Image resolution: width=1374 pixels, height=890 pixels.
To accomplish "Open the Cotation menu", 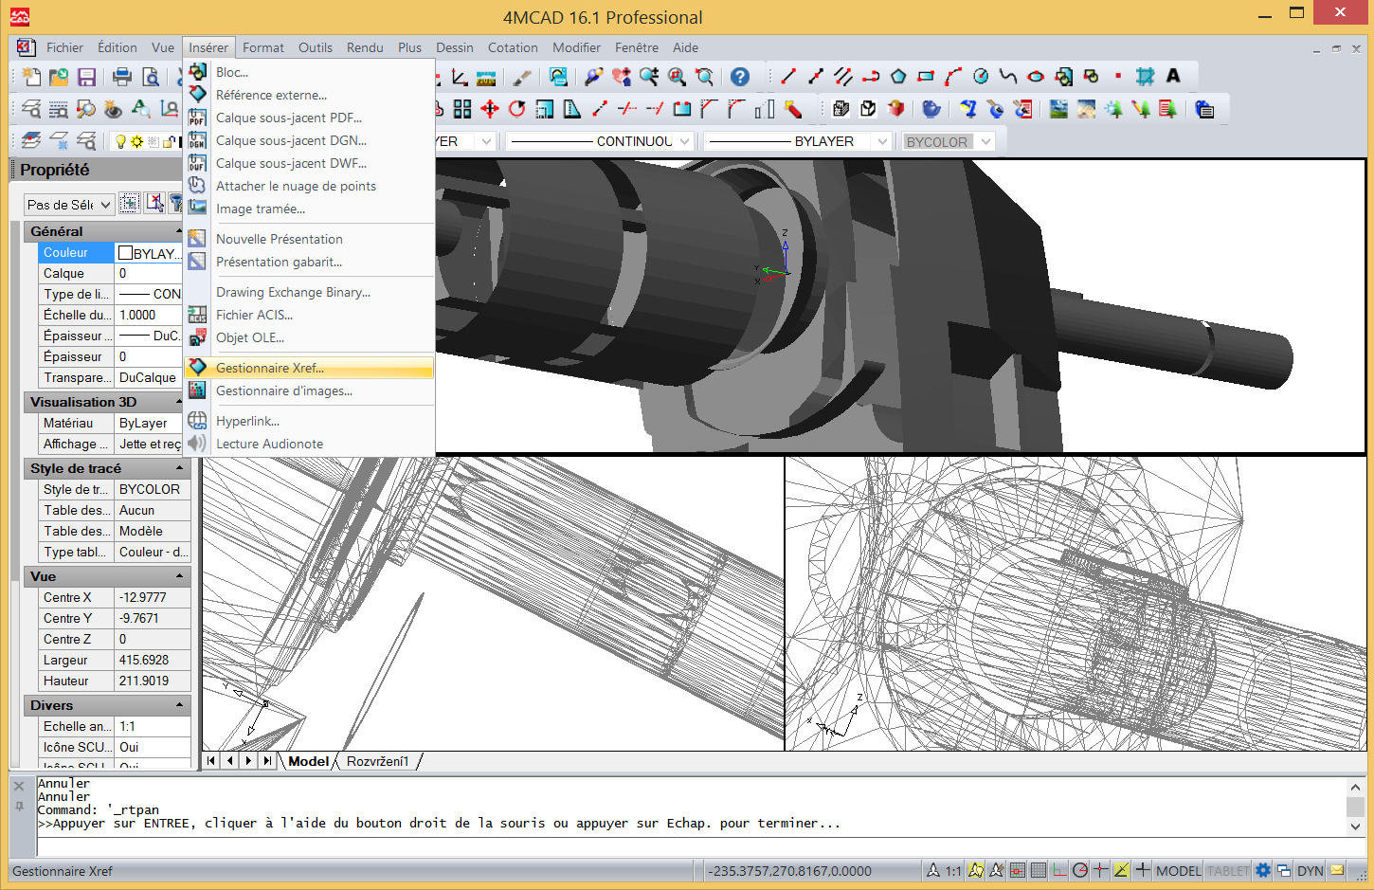I will click(x=513, y=47).
